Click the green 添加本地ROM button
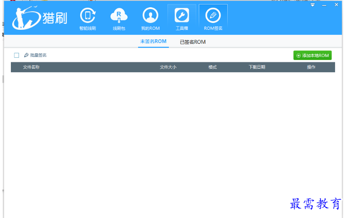The image size is (345, 218). click(312, 56)
